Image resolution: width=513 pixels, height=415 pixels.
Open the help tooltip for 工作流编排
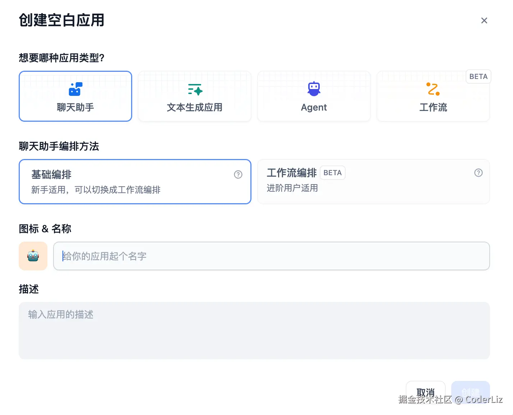[x=478, y=173]
